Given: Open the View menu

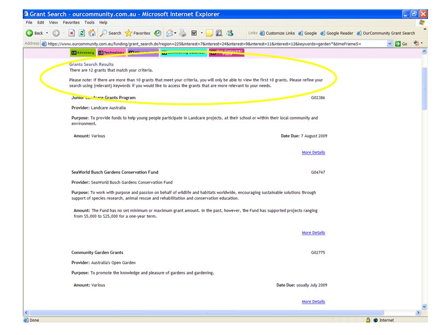Looking at the screenshot, I should [x=53, y=22].
